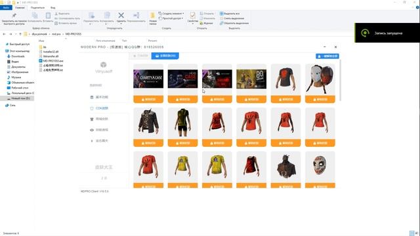Click Explorer up-one-level arrow

20,34
